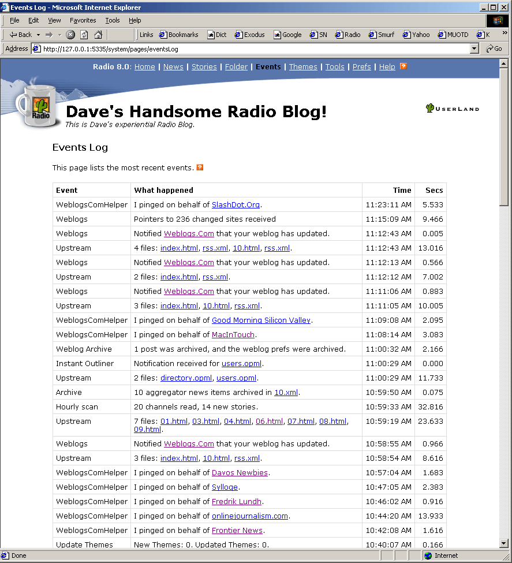Image resolution: width=512 pixels, height=563 pixels.
Task: Open the Forward button history dropdown
Action: pos(59,35)
